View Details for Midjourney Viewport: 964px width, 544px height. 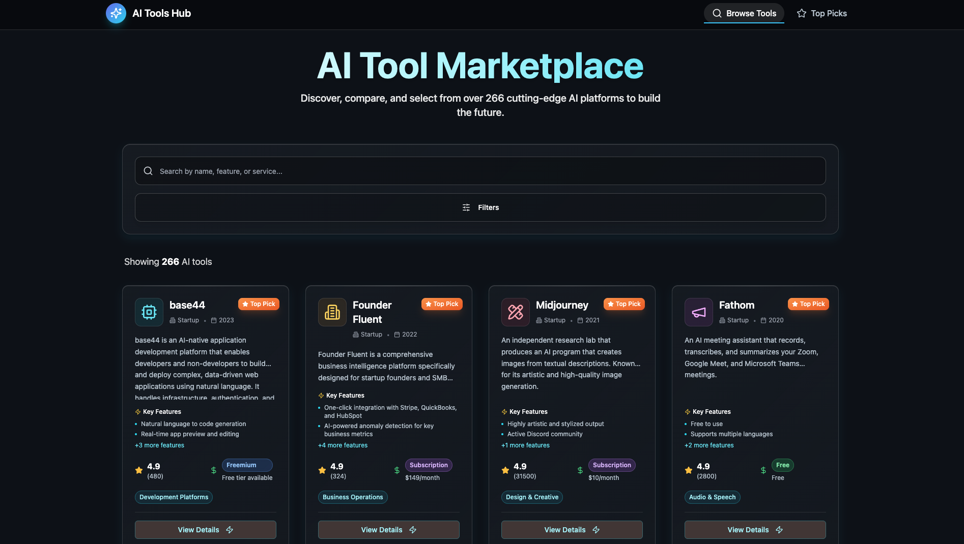tap(572, 530)
